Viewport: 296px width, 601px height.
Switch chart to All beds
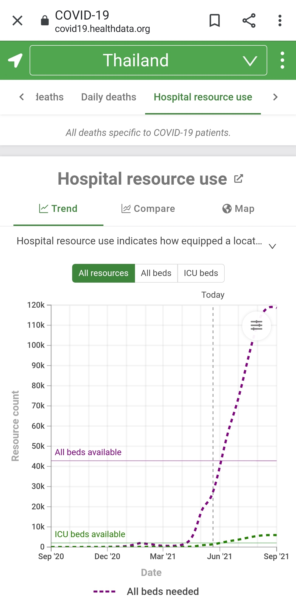[156, 273]
